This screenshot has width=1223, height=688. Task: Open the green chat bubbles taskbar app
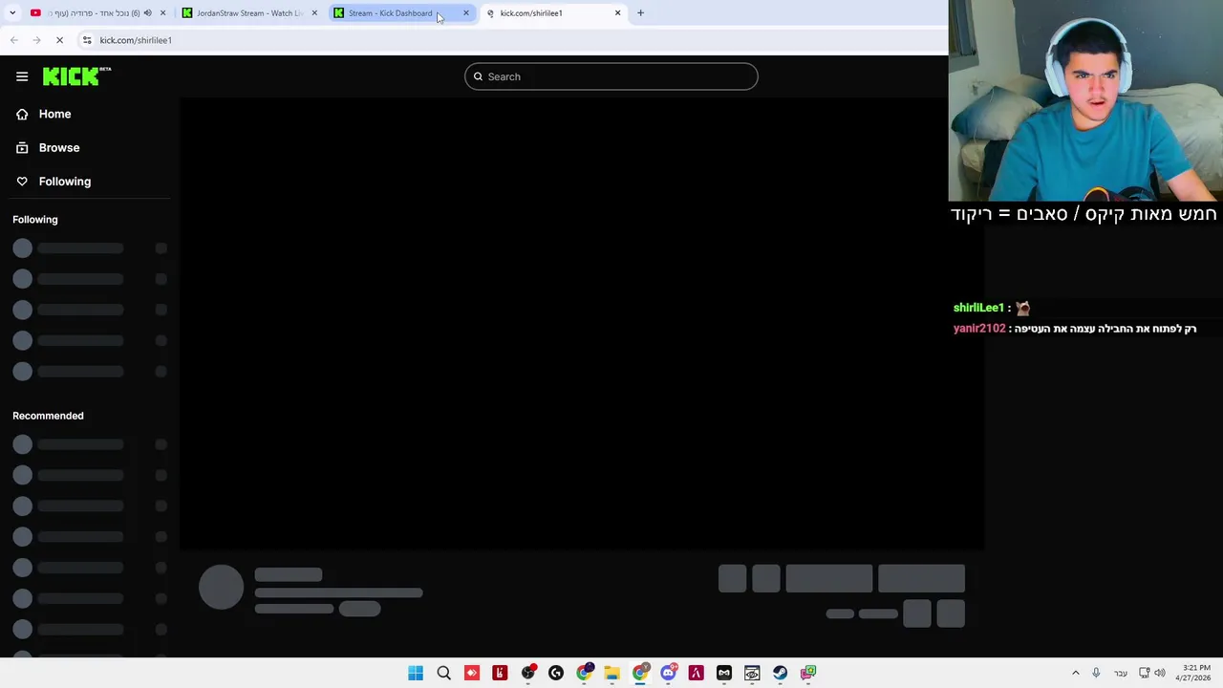[x=808, y=673]
